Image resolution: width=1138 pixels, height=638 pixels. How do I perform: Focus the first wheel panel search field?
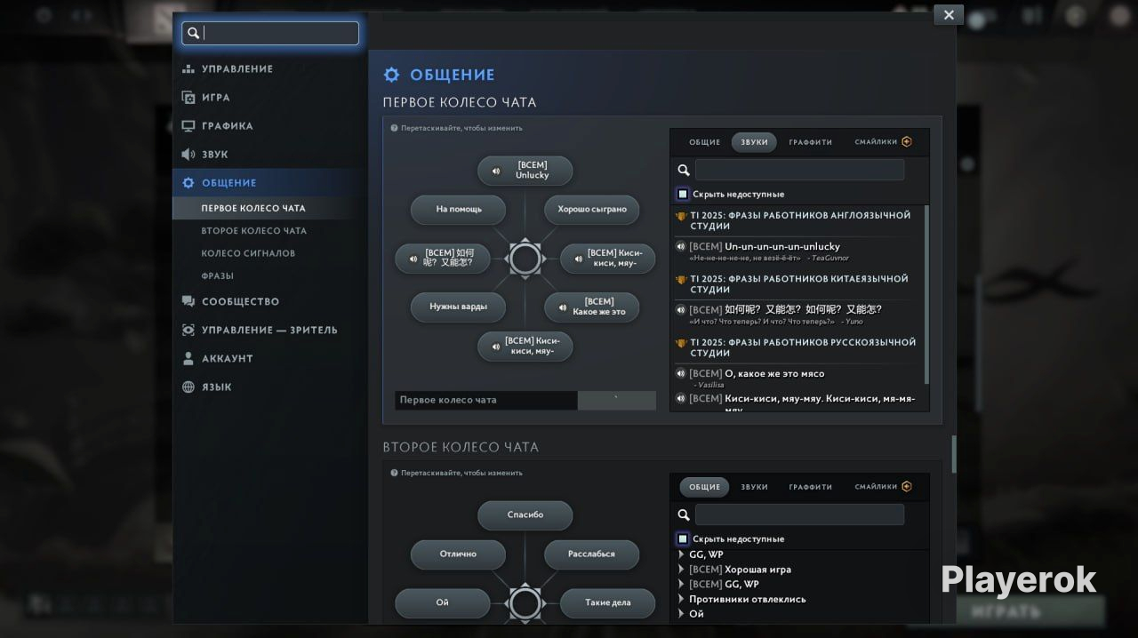click(799, 171)
